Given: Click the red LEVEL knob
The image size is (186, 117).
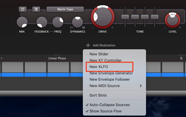Looking at the screenshot, I should tap(172, 20).
